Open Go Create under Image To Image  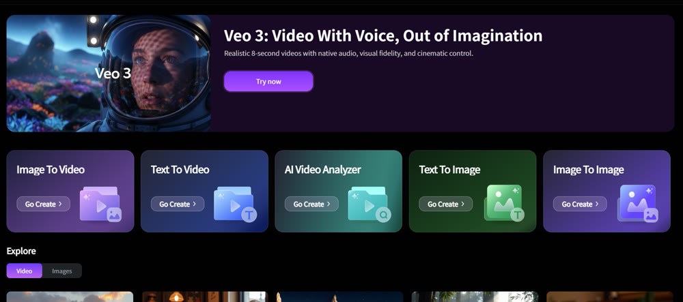(580, 204)
